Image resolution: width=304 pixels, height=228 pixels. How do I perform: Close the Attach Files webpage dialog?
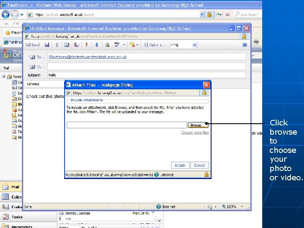click(x=206, y=85)
